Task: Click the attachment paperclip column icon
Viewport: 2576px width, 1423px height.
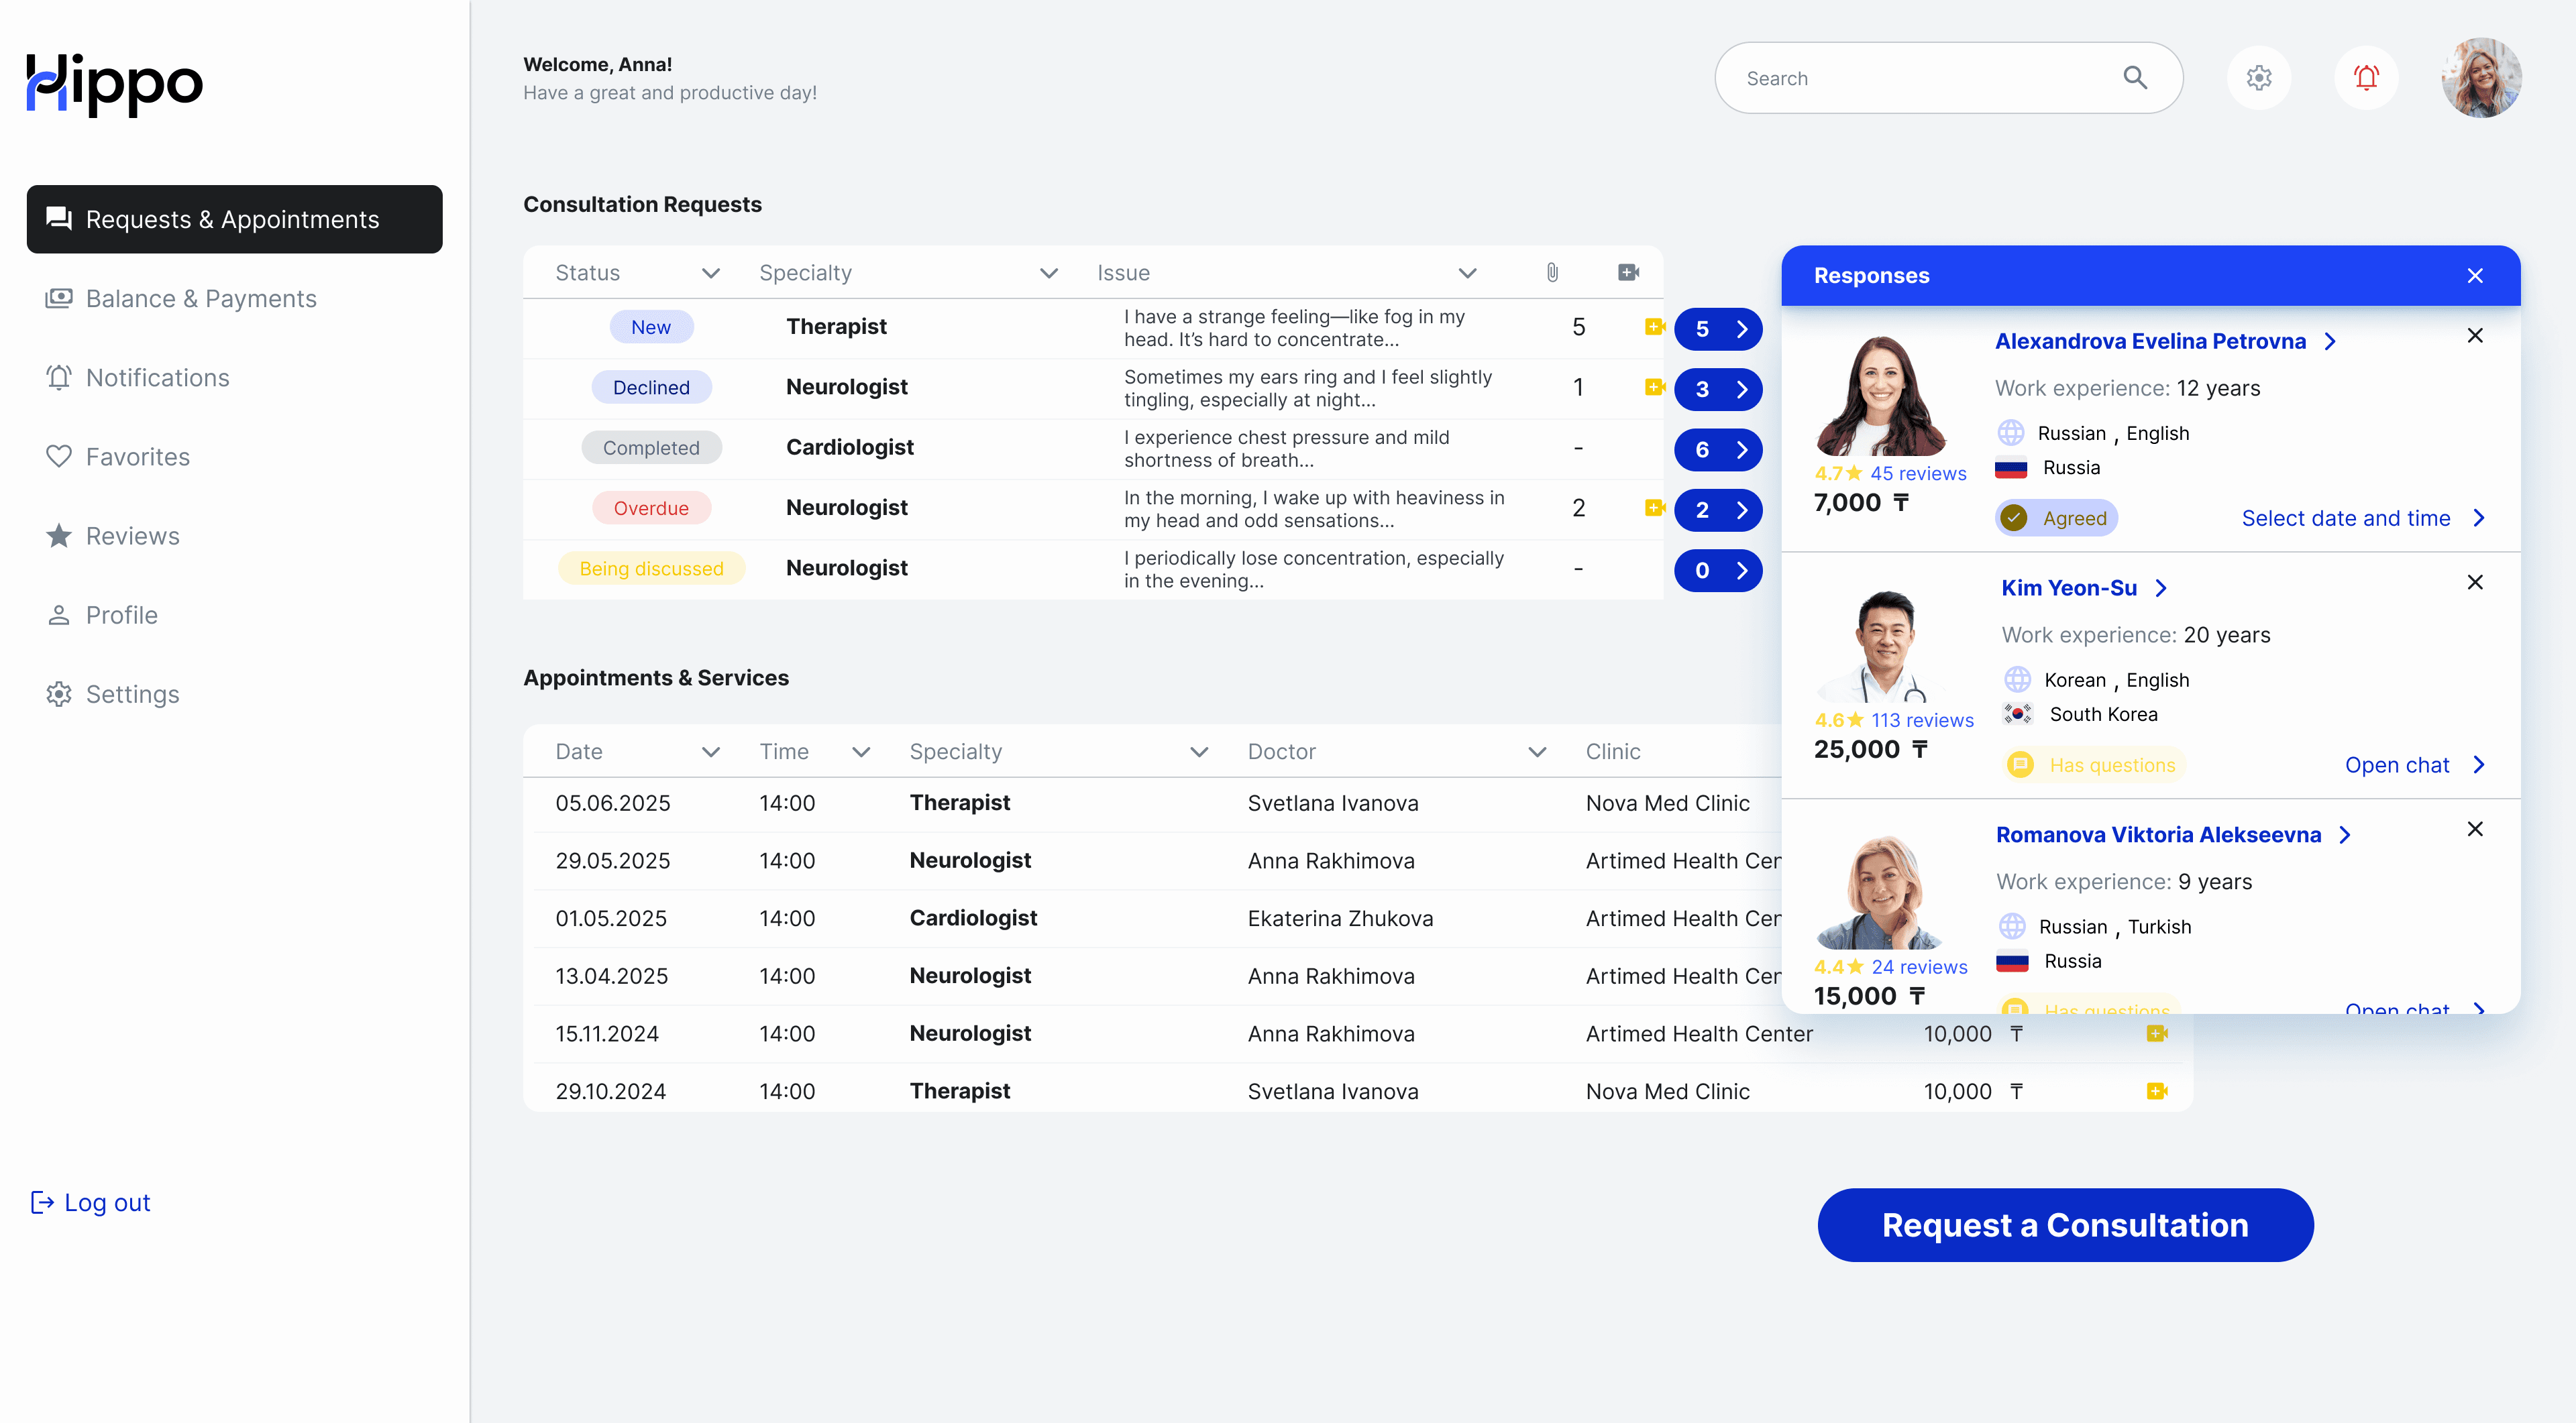Action: [1552, 273]
